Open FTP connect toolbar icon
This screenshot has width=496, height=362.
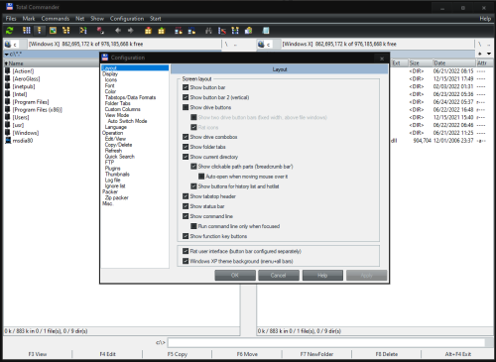[179, 31]
